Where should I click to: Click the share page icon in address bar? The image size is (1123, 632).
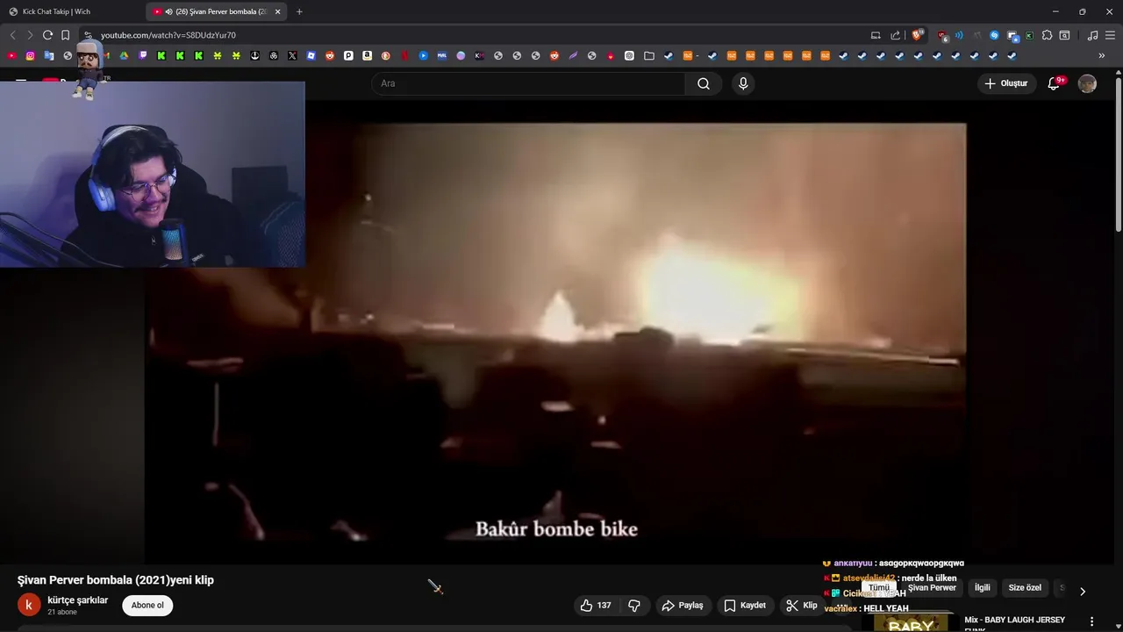(895, 35)
